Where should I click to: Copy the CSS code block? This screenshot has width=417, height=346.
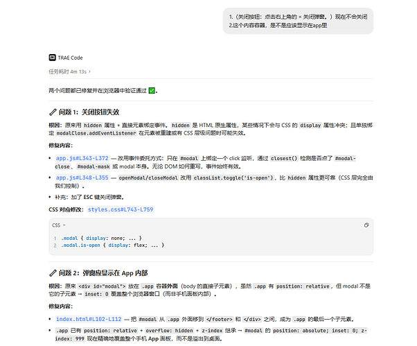point(366,225)
